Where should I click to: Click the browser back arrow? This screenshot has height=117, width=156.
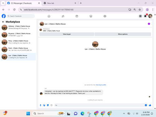point(3,10)
